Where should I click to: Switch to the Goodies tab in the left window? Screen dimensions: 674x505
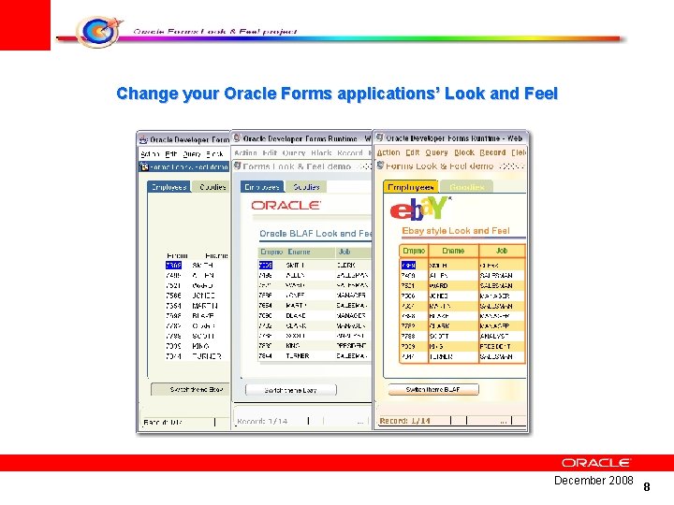(x=212, y=187)
